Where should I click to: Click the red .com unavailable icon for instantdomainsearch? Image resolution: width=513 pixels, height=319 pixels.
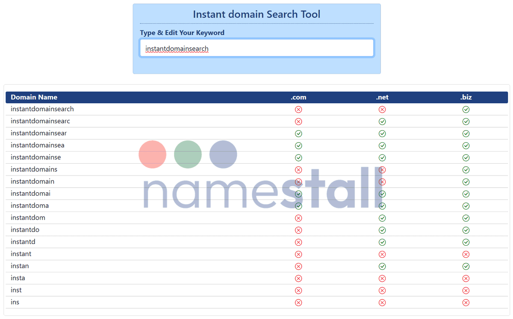[x=298, y=109]
